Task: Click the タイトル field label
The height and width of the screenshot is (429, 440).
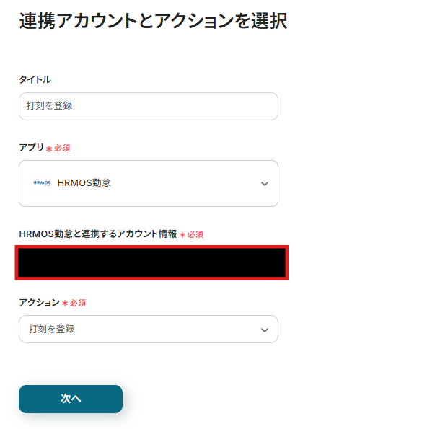Action: click(x=35, y=79)
